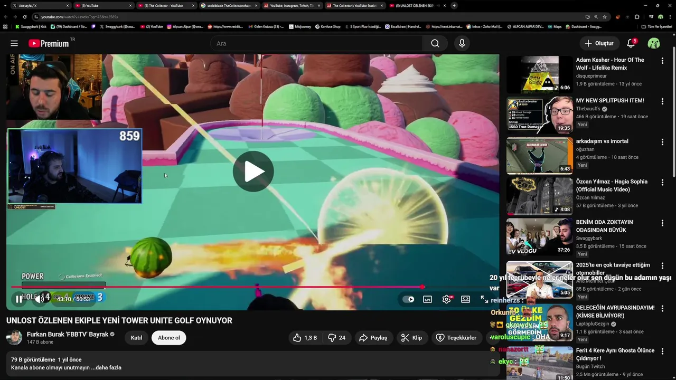The height and width of the screenshot is (380, 676).
Task: Toggle subtitles captions button
Action: [x=427, y=299]
